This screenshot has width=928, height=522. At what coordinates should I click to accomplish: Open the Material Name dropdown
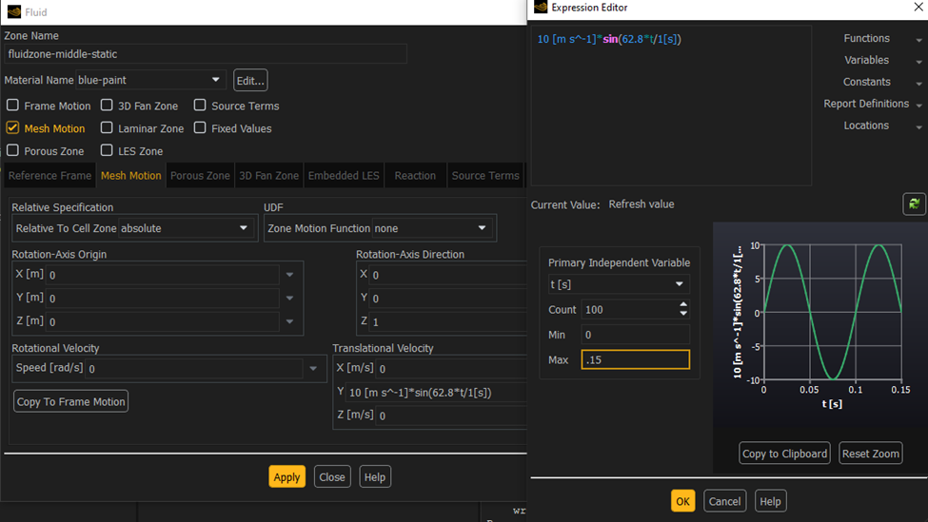150,80
